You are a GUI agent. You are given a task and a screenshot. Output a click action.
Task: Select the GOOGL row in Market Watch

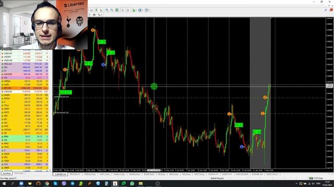[25, 129]
